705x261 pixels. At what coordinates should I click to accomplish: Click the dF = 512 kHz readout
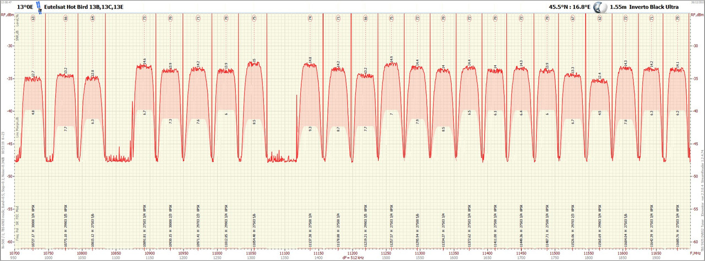(x=352, y=257)
